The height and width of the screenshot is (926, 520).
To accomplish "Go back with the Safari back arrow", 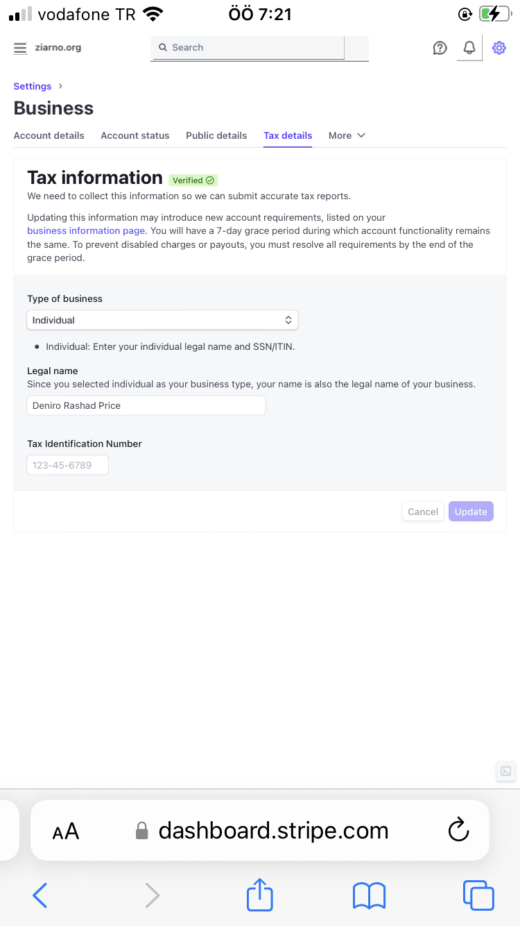I will click(40, 895).
